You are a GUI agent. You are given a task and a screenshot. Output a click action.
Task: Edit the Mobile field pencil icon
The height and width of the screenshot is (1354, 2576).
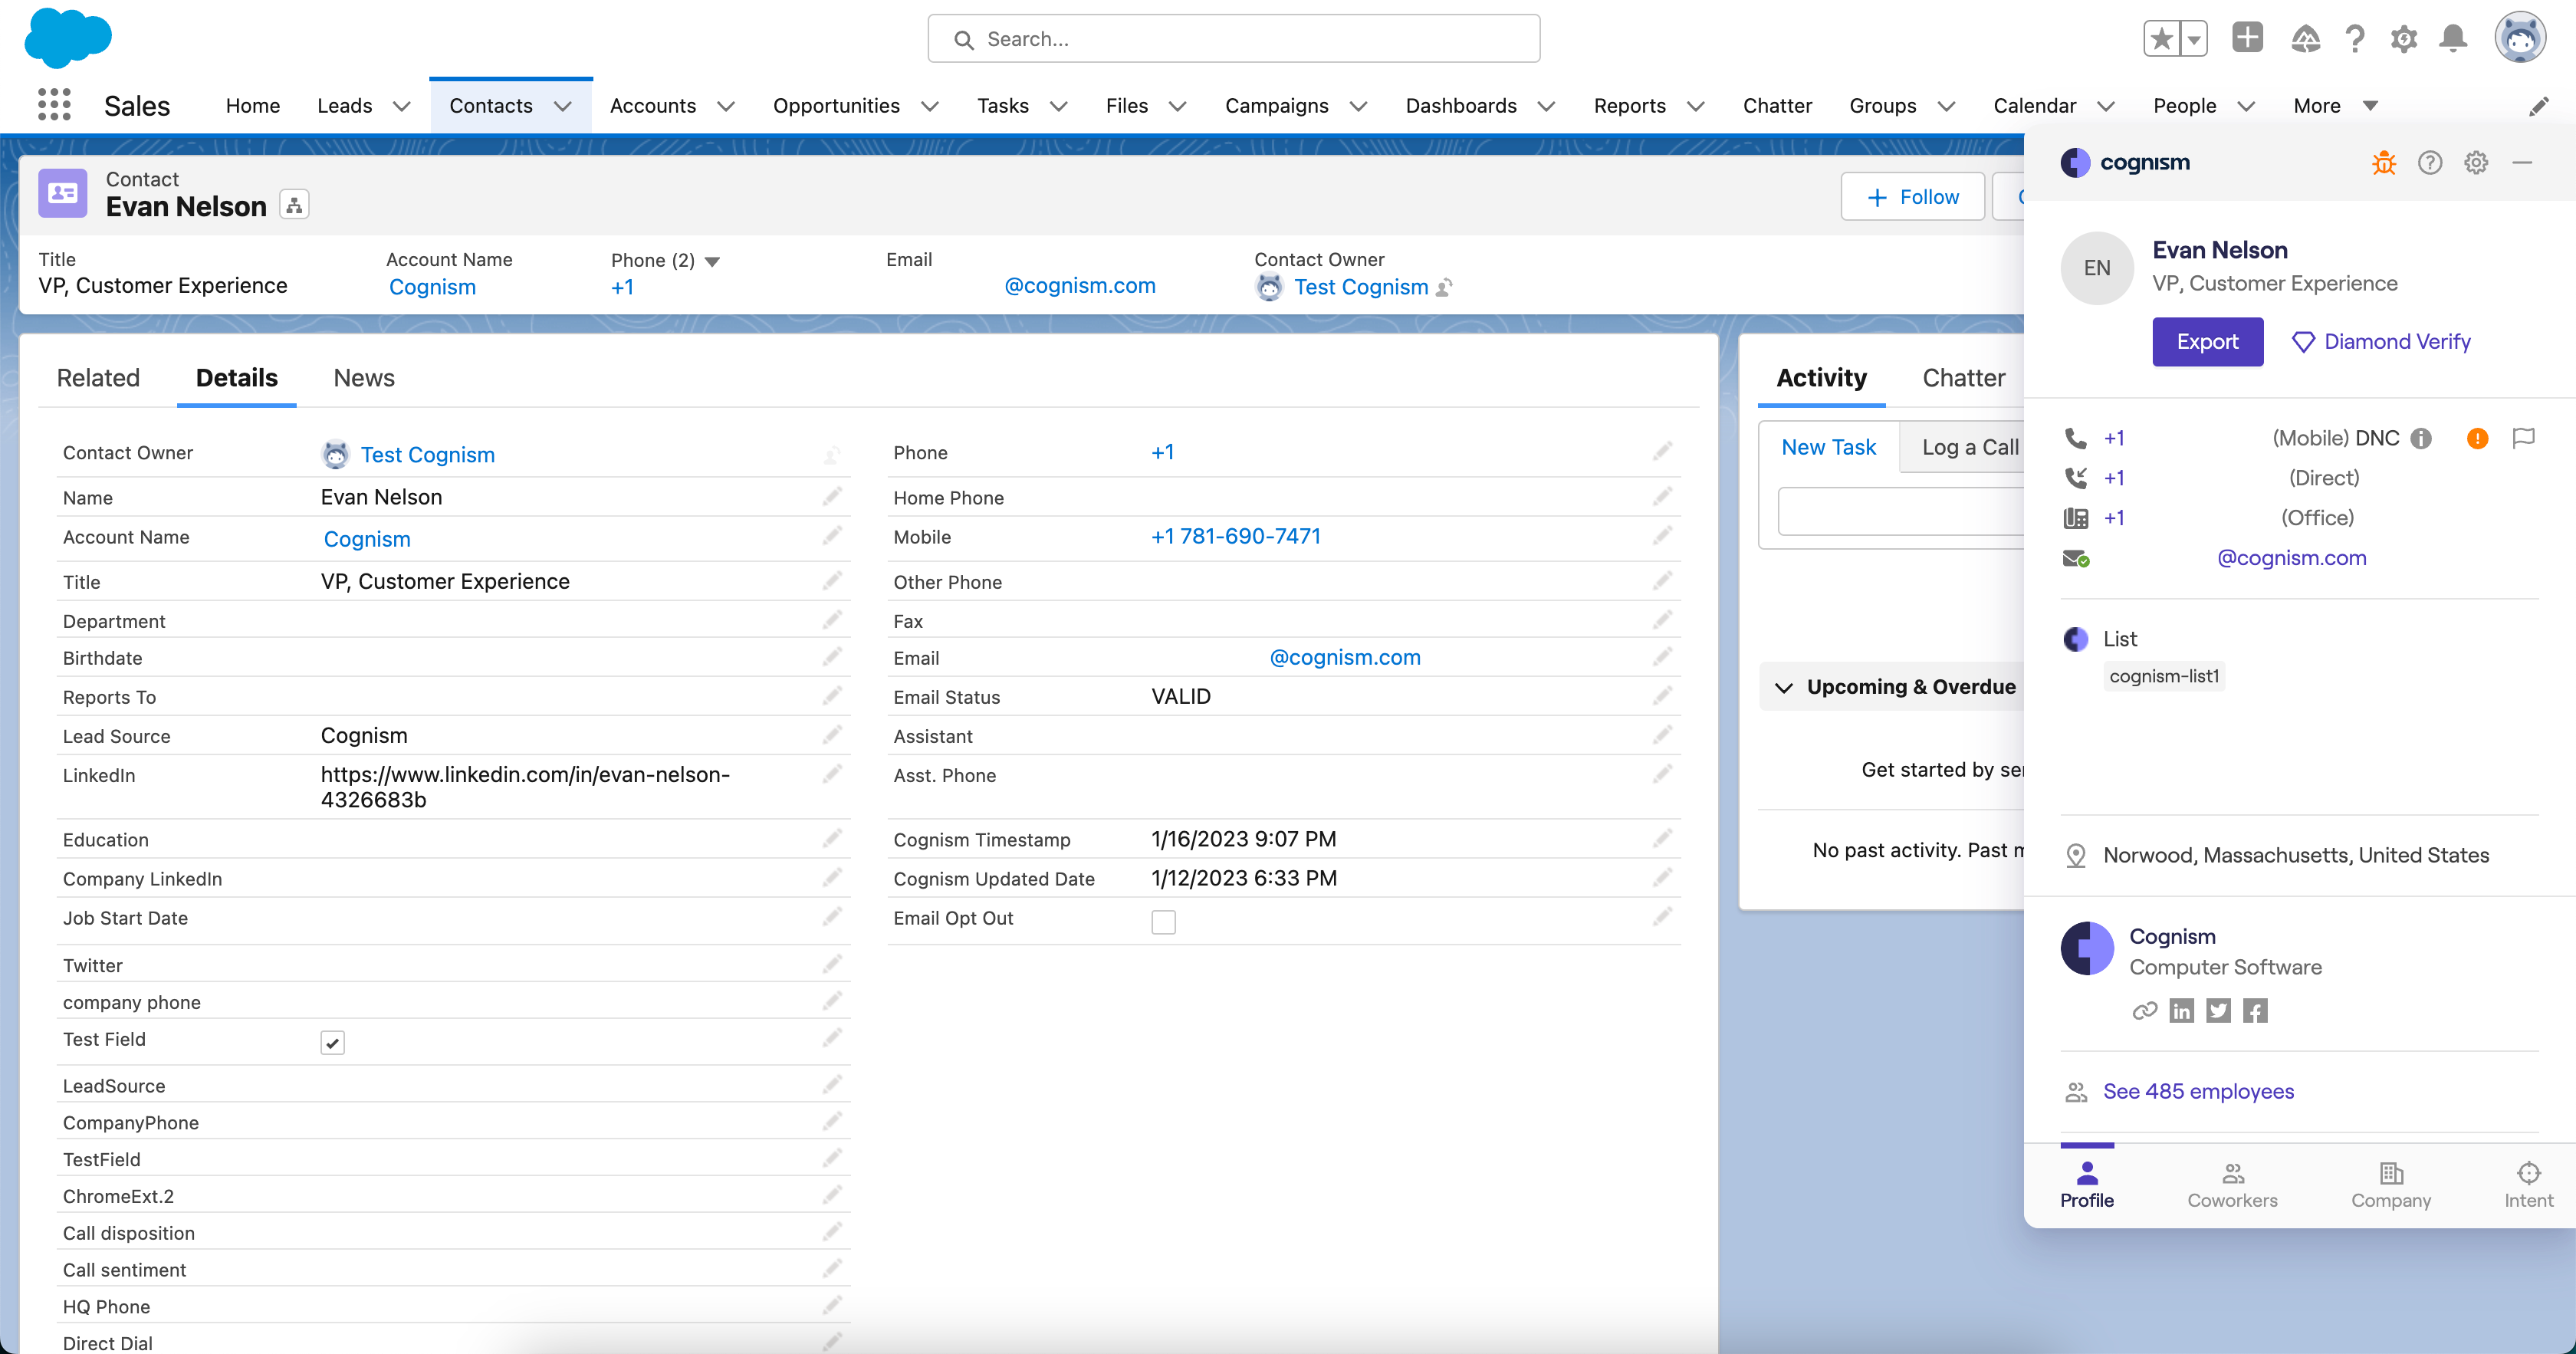click(x=1662, y=536)
